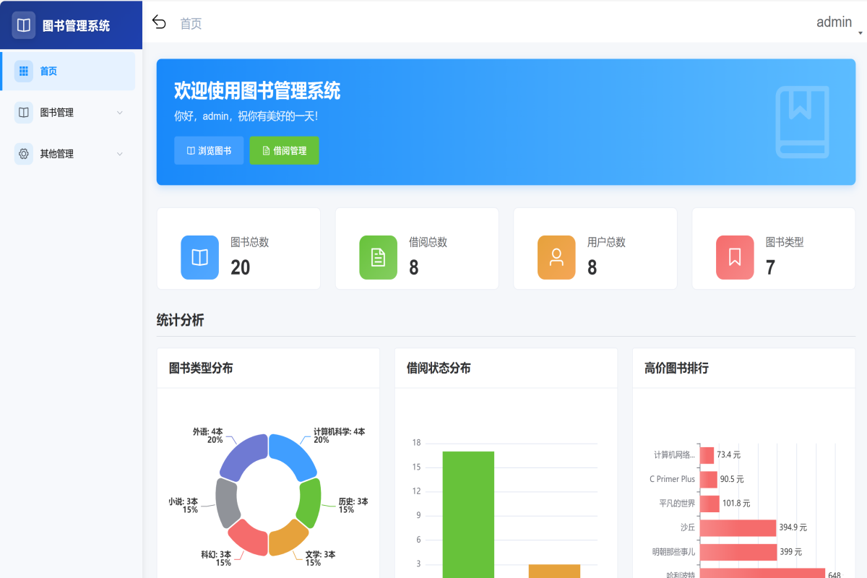This screenshot has width=867, height=578.
Task: Click the orange user icon on 用户总数 card
Action: coord(556,257)
